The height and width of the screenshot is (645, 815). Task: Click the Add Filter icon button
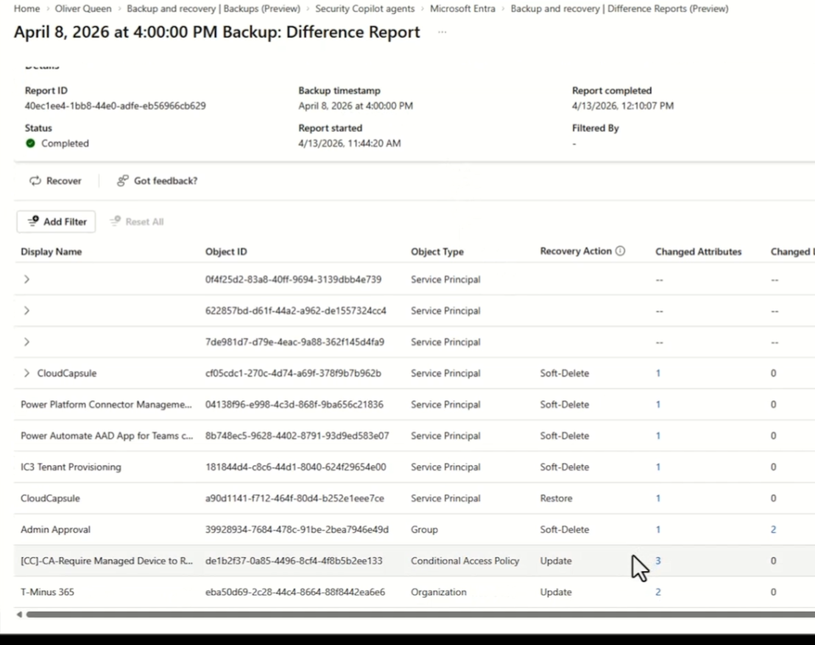point(33,222)
